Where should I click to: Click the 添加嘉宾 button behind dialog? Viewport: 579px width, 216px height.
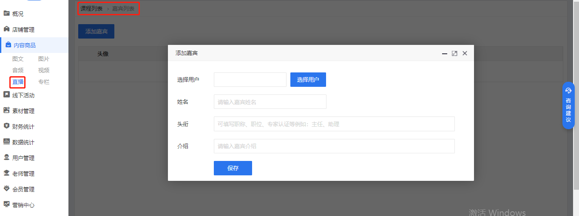96,31
